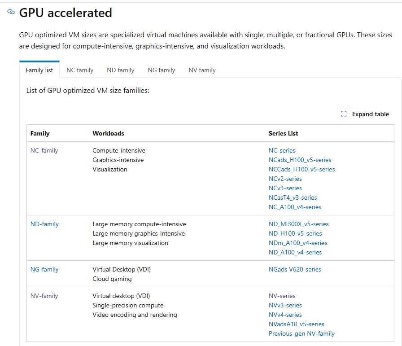Click the NCasT4_v3-series link
The width and height of the screenshot is (402, 346).
293,198
